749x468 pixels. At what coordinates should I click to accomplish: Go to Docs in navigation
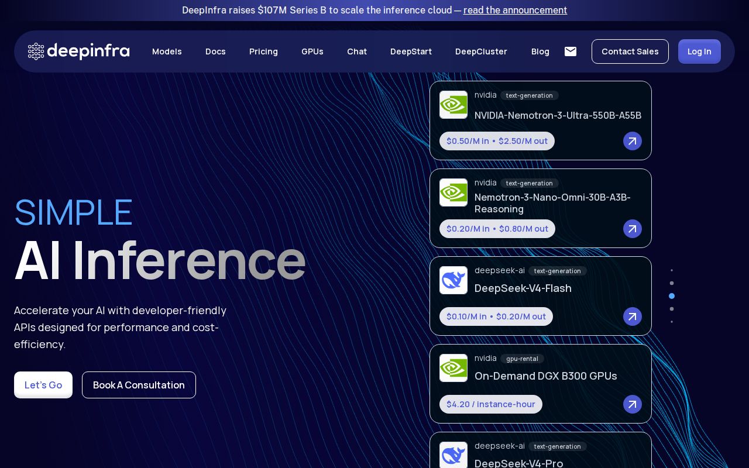[x=215, y=51]
